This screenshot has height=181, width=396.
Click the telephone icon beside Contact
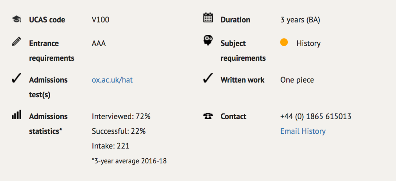point(208,116)
